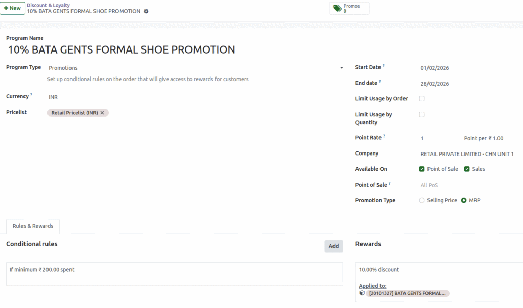The height and width of the screenshot is (308, 523).
Task: Open the Company selection field
Action: click(x=467, y=153)
